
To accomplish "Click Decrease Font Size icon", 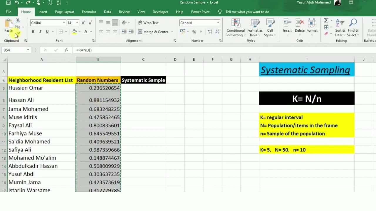I will tap(90, 23).
